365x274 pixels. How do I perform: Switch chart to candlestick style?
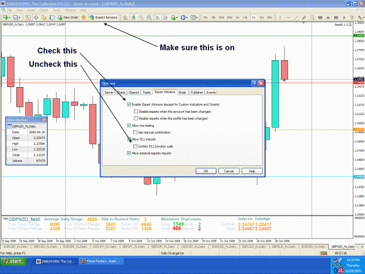point(133,18)
